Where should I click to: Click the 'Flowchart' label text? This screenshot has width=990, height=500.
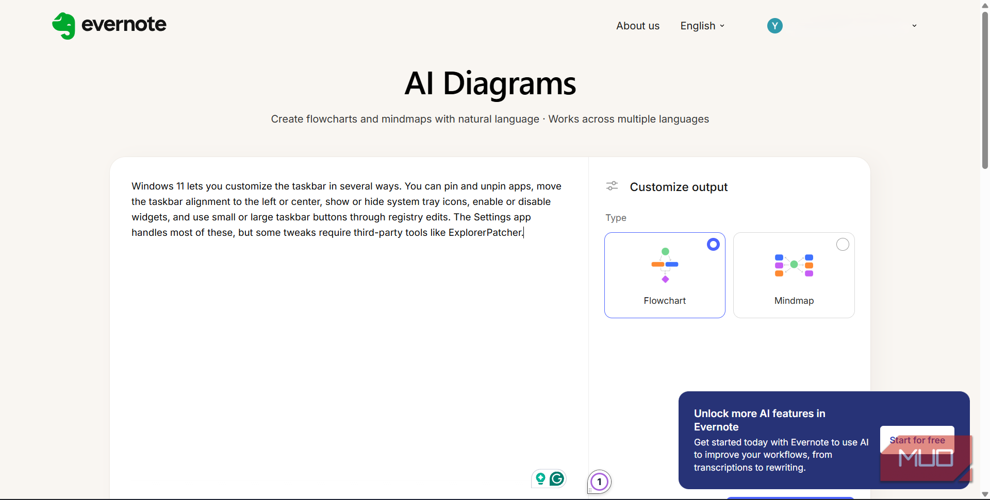665,301
